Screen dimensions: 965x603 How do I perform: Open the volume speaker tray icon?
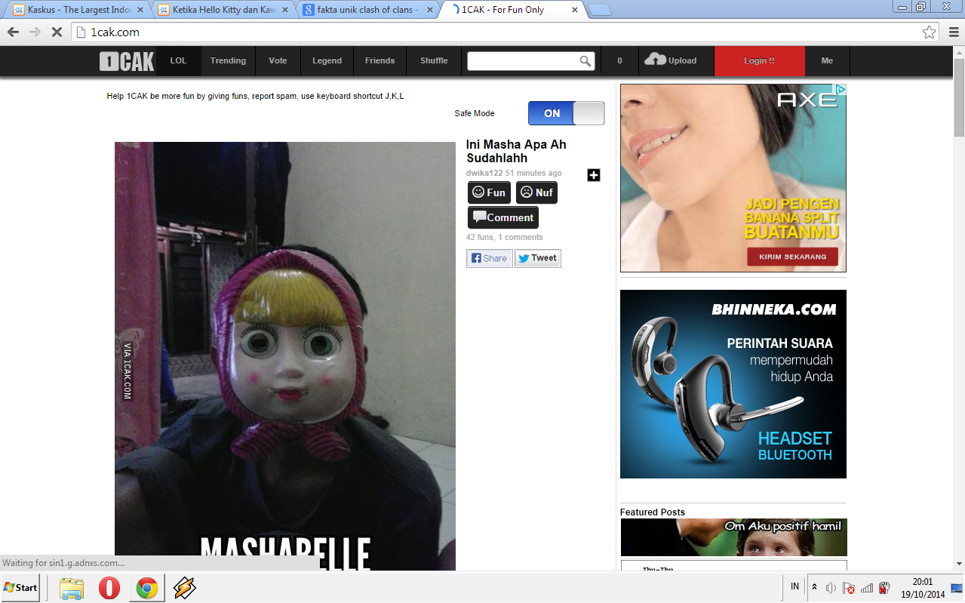tap(831, 587)
